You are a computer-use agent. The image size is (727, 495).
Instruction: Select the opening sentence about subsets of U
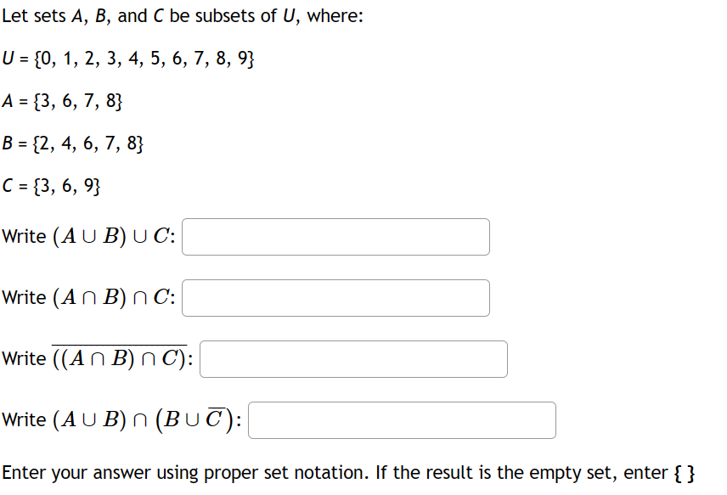[183, 15]
